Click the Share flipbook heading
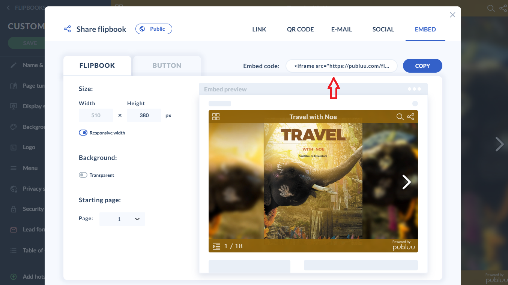508x285 pixels. tap(101, 29)
